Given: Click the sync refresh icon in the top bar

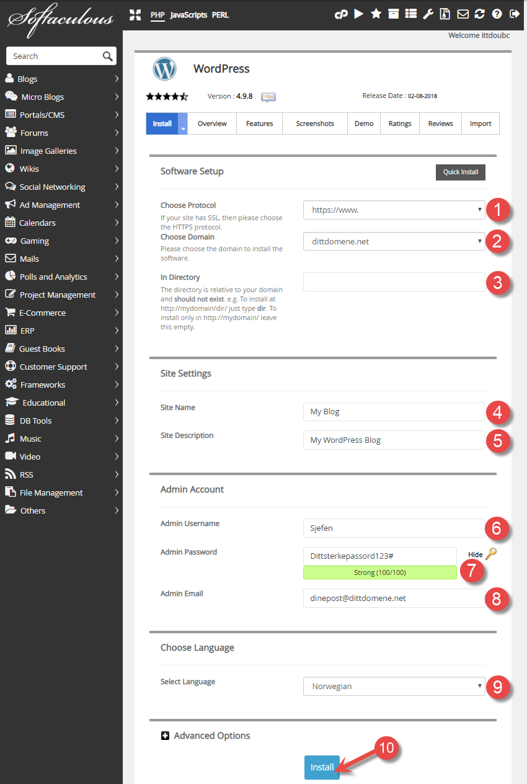Looking at the screenshot, I should tap(479, 14).
